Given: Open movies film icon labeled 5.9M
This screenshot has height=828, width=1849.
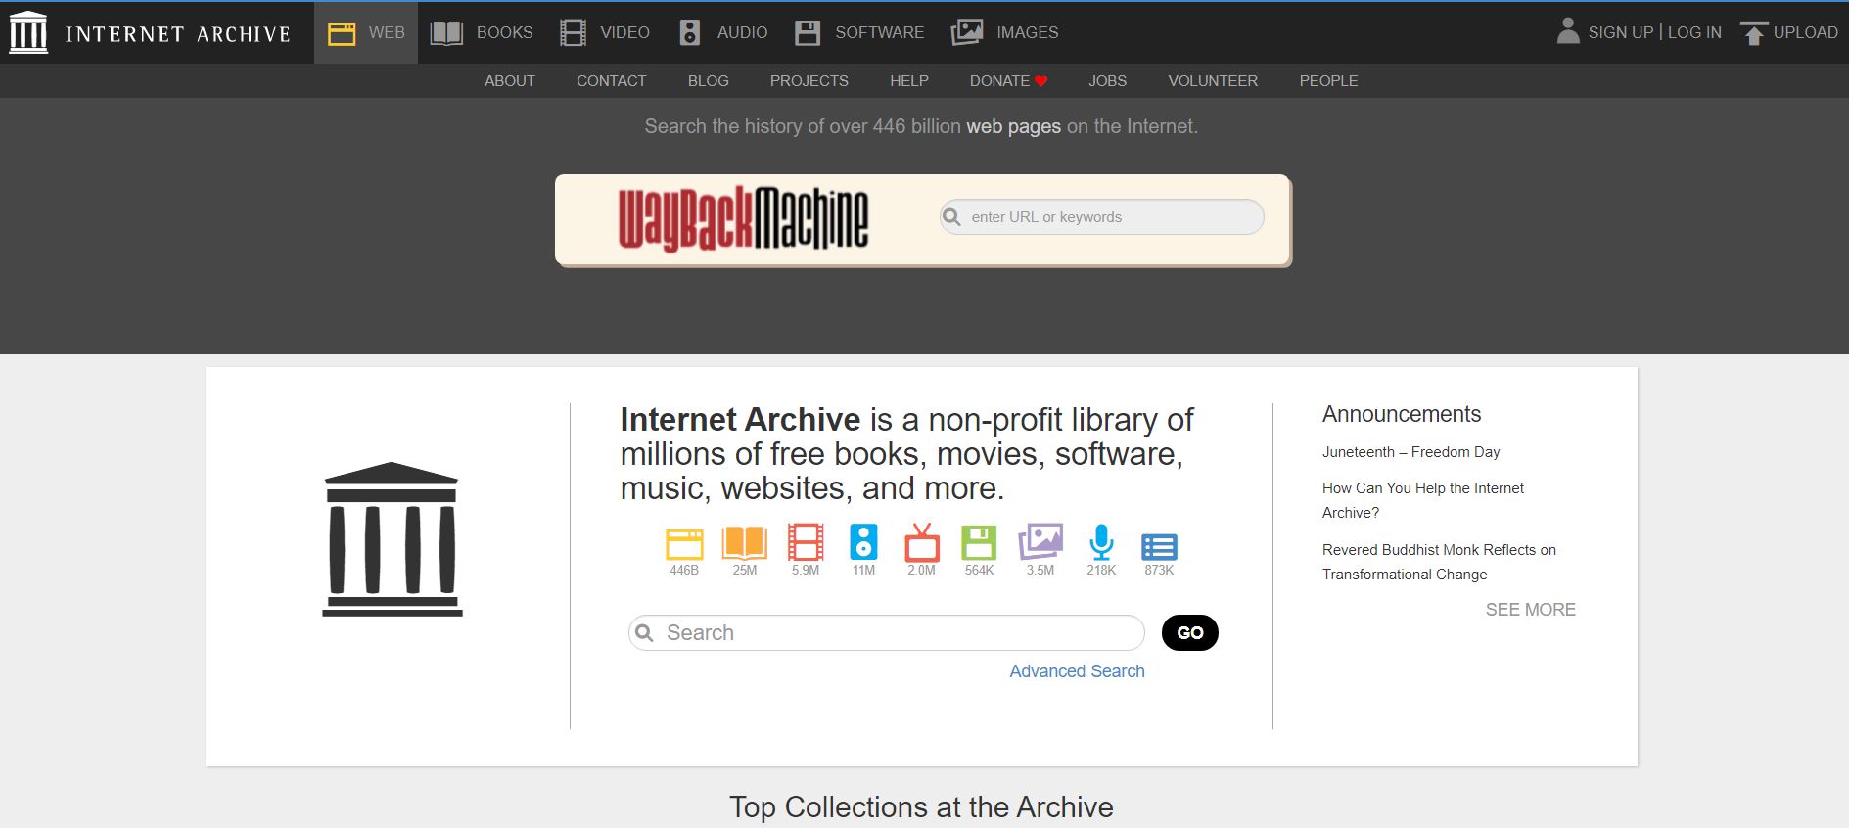Looking at the screenshot, I should [806, 543].
